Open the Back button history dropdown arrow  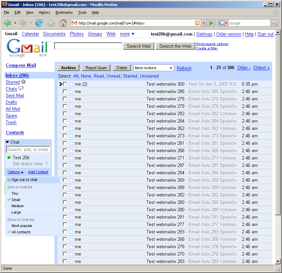[15, 23]
